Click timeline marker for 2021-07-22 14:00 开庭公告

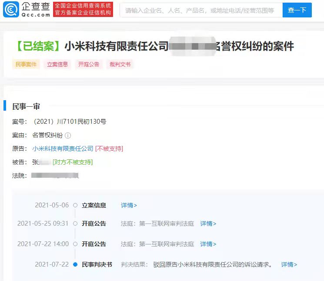coord(75,244)
